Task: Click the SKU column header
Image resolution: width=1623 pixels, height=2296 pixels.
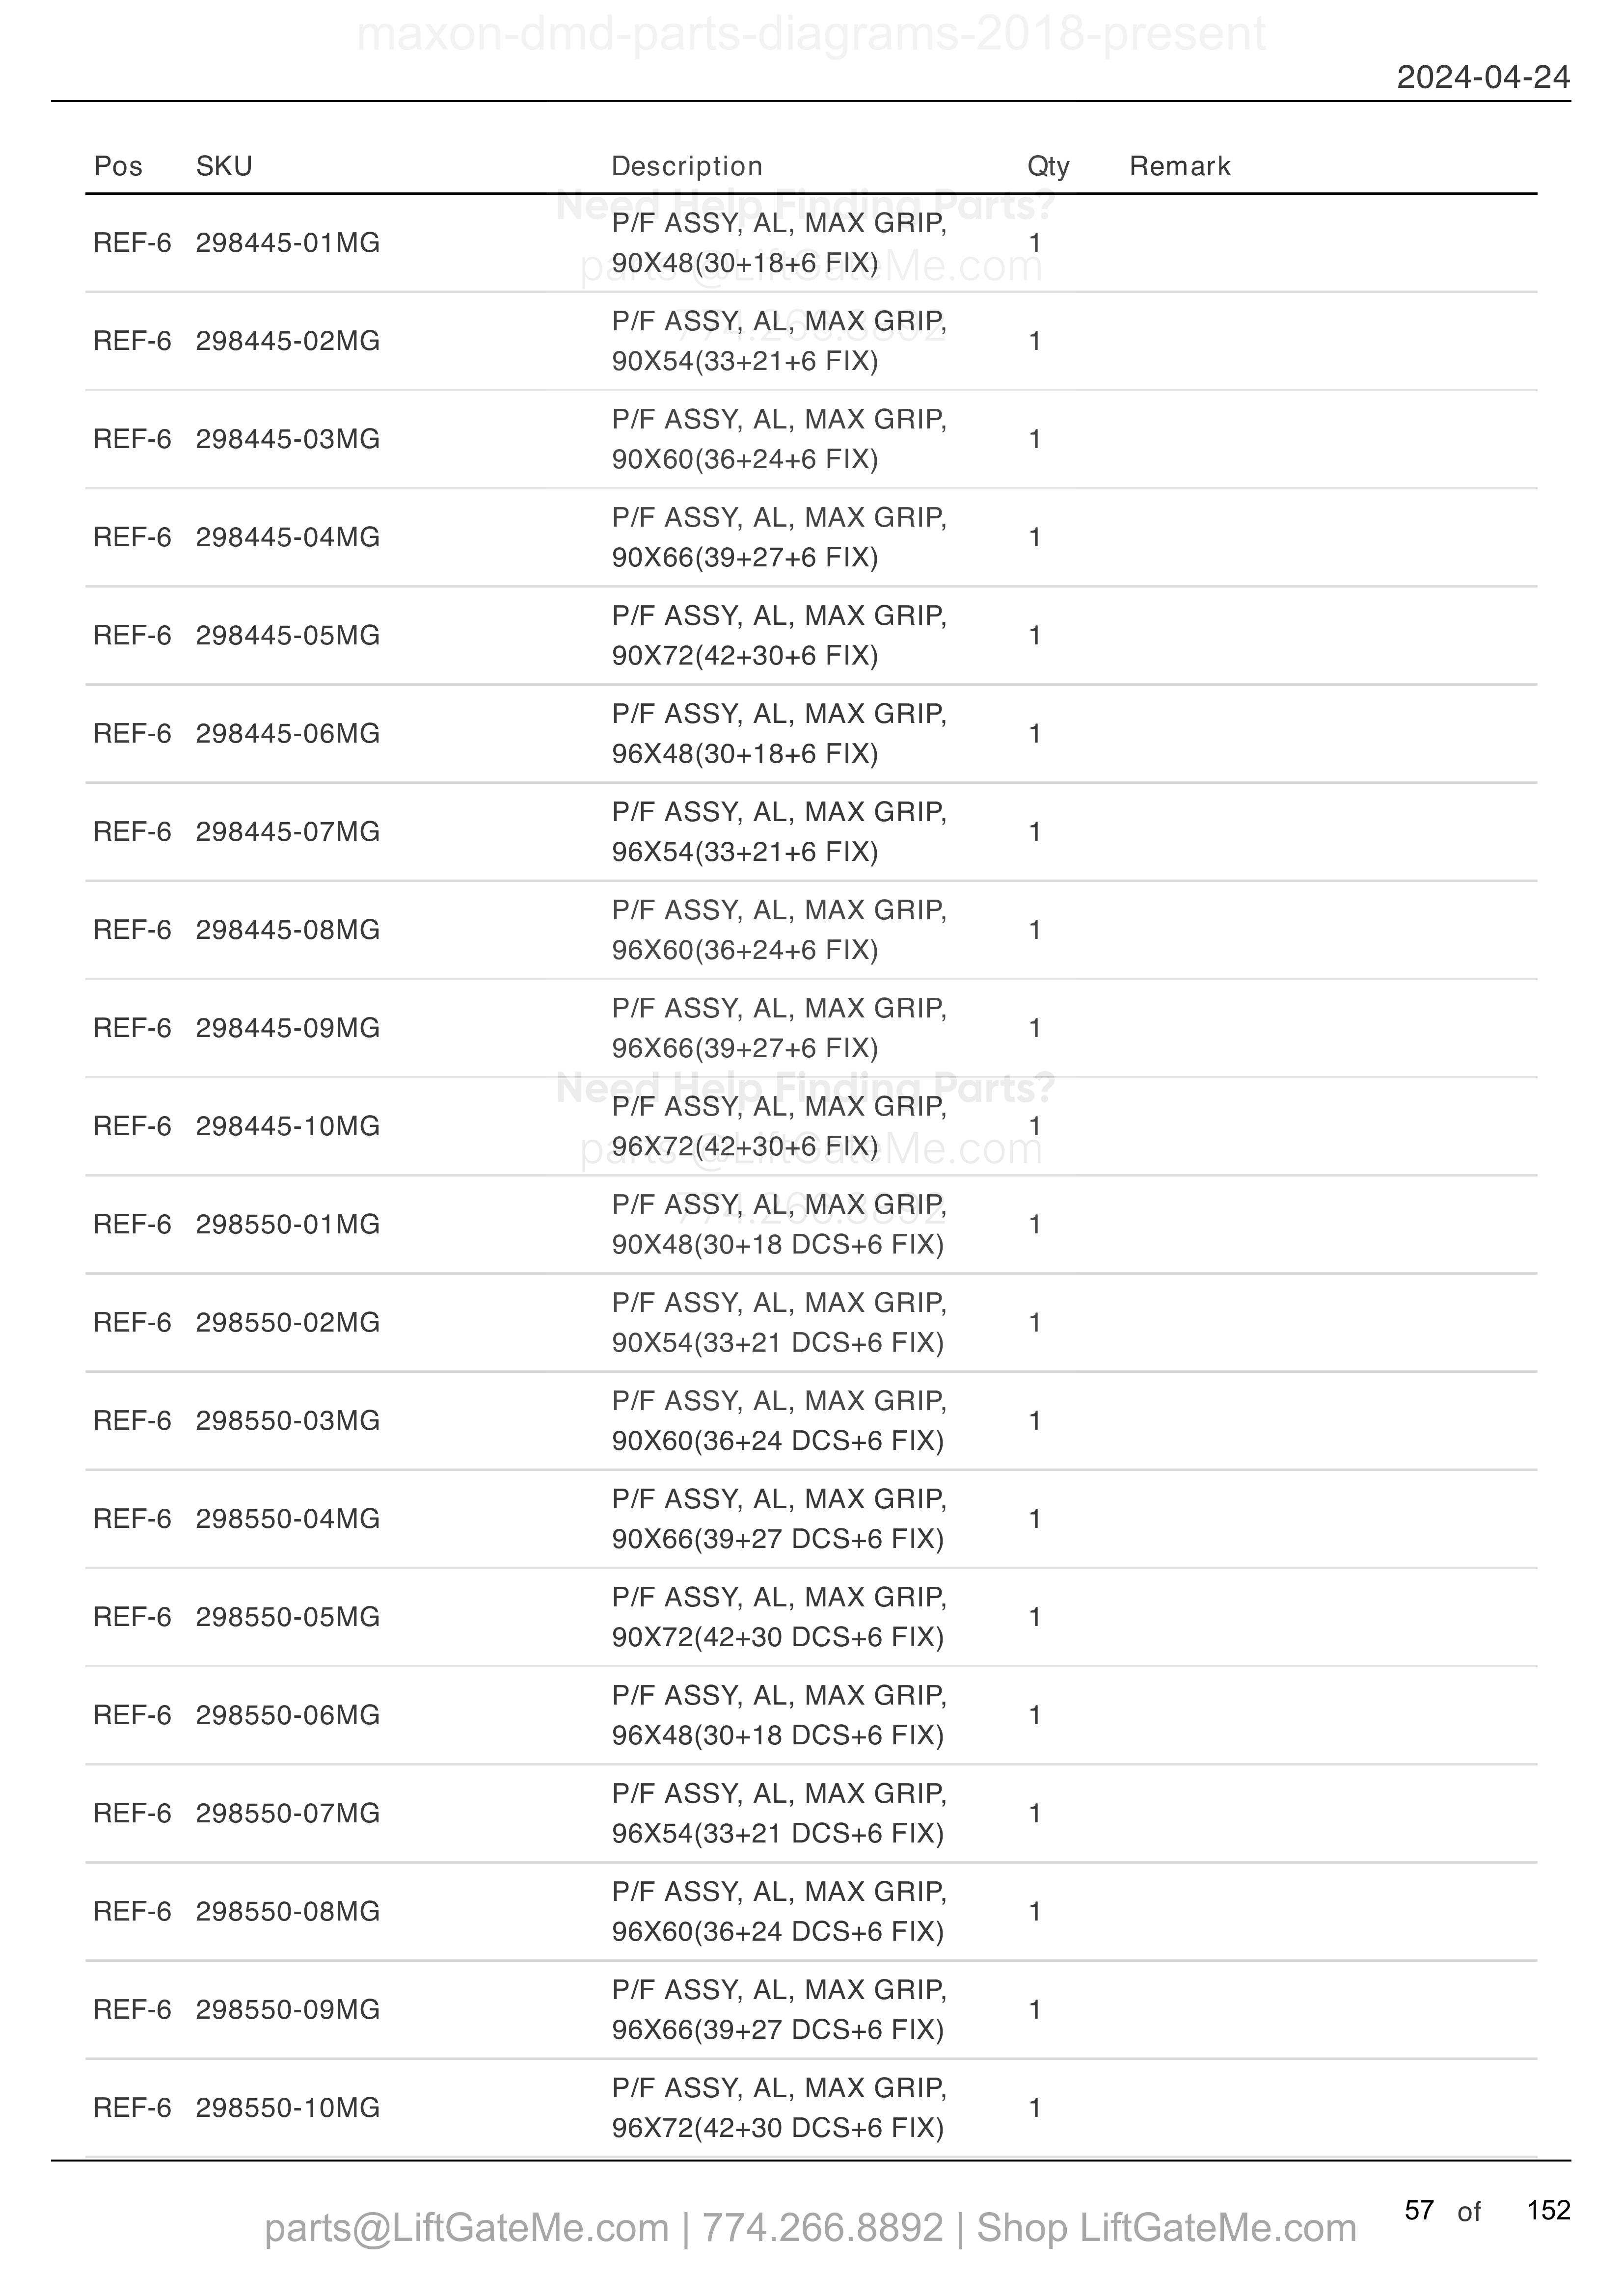Action: [x=224, y=166]
